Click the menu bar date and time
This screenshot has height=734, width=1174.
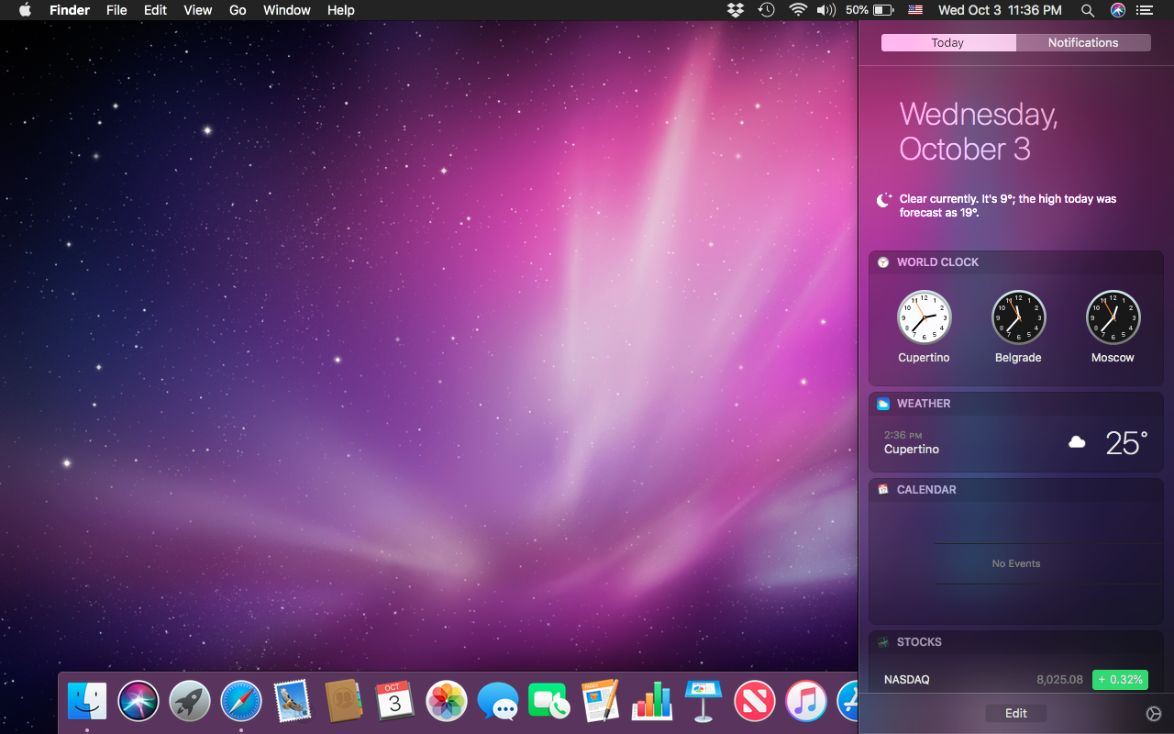[x=1000, y=10]
